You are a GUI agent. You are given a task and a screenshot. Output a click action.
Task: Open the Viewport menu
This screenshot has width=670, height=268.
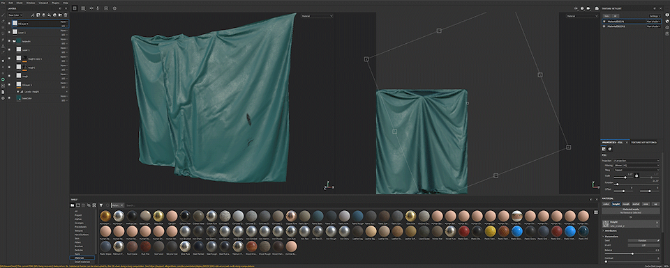43,3
